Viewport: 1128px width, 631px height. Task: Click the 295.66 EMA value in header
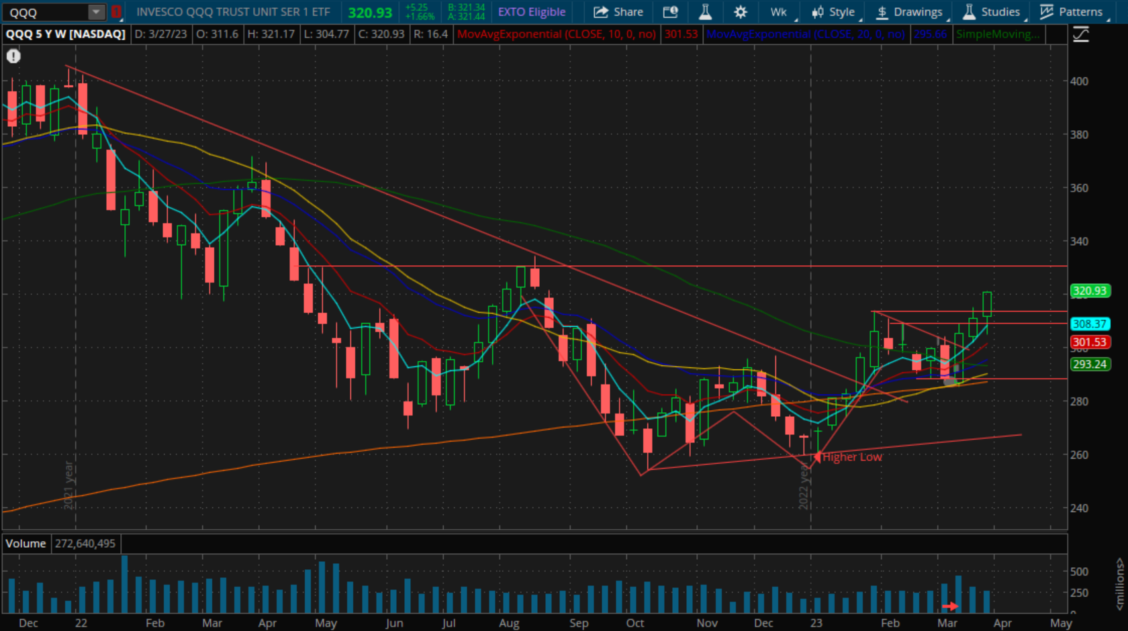930,34
